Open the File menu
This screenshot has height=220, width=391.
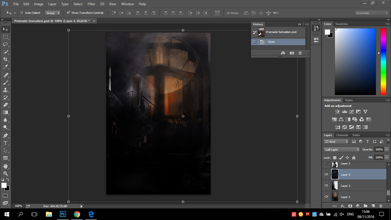pyautogui.click(x=16, y=4)
